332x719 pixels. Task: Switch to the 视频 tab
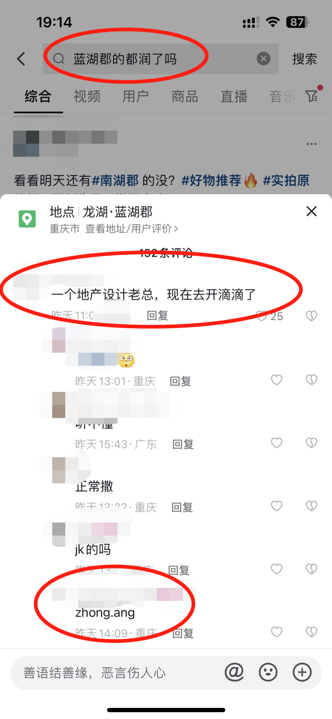coord(87,96)
